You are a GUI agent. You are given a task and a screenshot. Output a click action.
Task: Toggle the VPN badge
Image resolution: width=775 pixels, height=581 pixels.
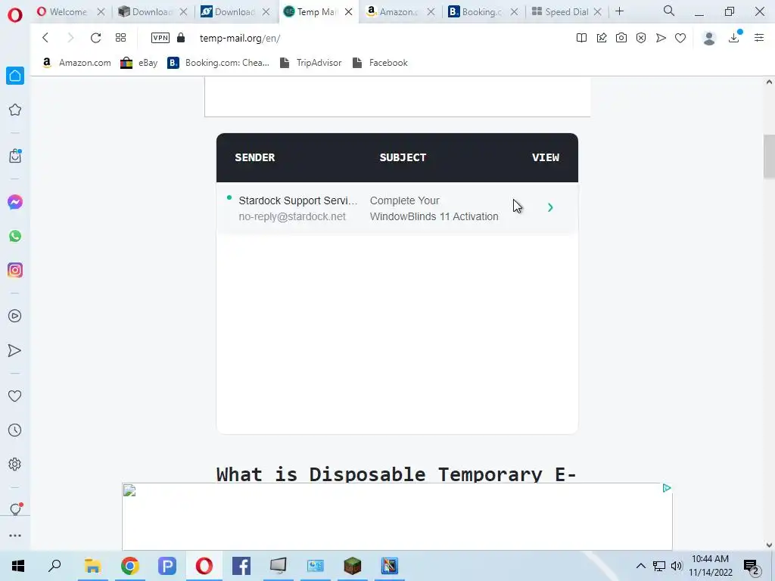coord(160,38)
